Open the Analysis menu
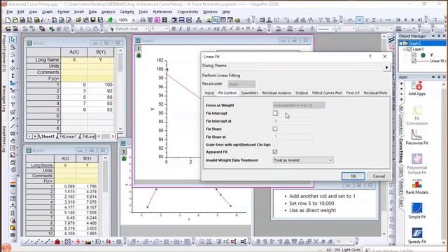The height and width of the screenshot is (252, 448). tap(108, 12)
